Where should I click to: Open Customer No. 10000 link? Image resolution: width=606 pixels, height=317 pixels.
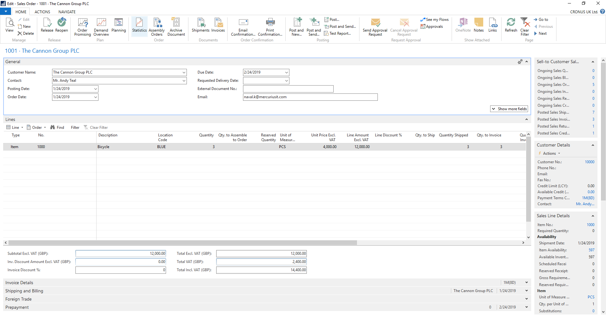pyautogui.click(x=589, y=162)
